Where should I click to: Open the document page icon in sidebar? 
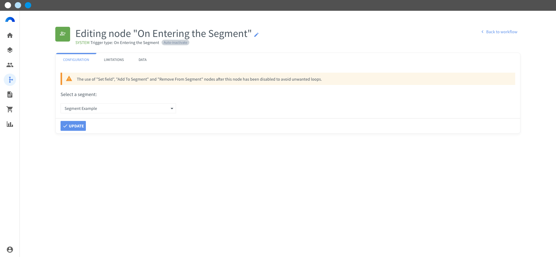(10, 94)
